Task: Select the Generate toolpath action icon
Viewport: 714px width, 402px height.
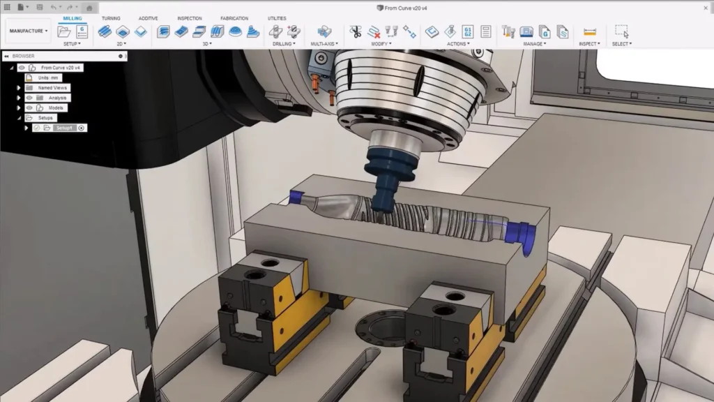Action: click(431, 31)
